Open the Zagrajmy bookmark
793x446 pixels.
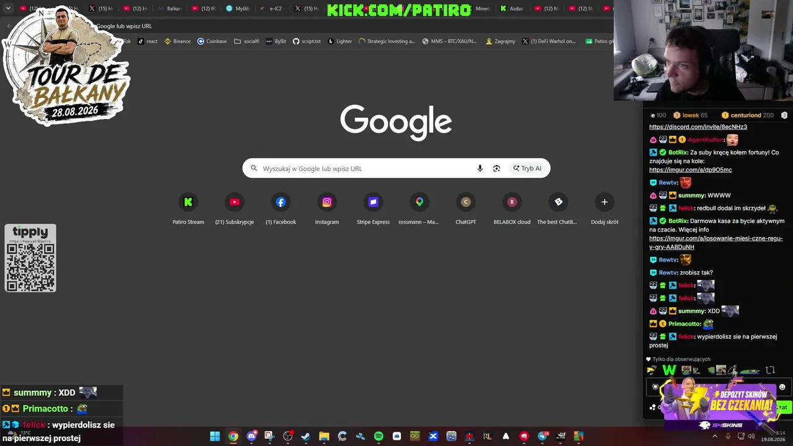501,42
